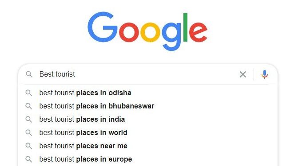The height and width of the screenshot is (166, 294).
Task: Click magnifier icon beside odisha suggestion
Action: [29, 93]
